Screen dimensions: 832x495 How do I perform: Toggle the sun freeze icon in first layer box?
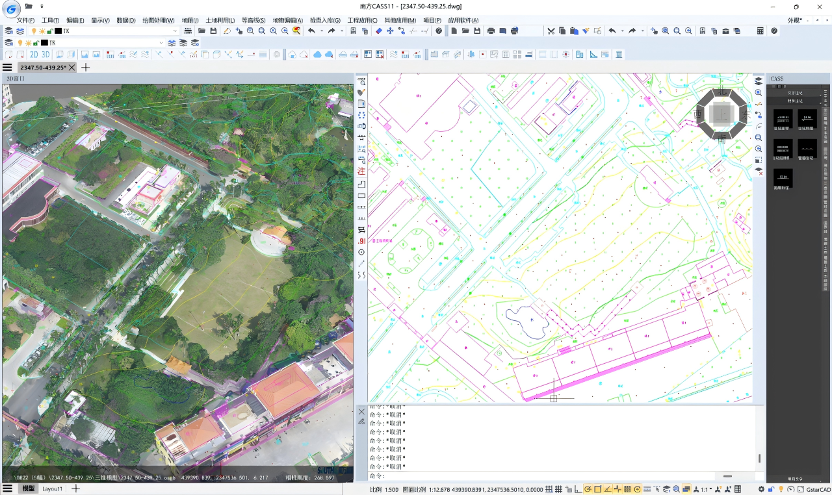(x=42, y=31)
